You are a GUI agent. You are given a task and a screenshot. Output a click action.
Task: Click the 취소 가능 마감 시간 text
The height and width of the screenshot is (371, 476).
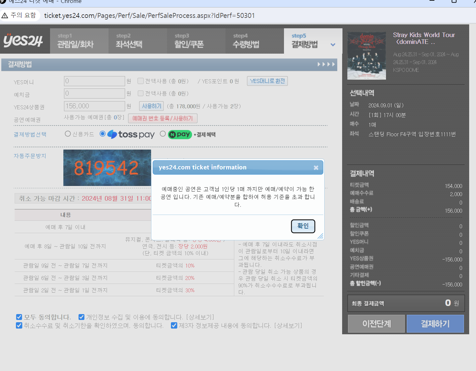pyautogui.click(x=85, y=198)
